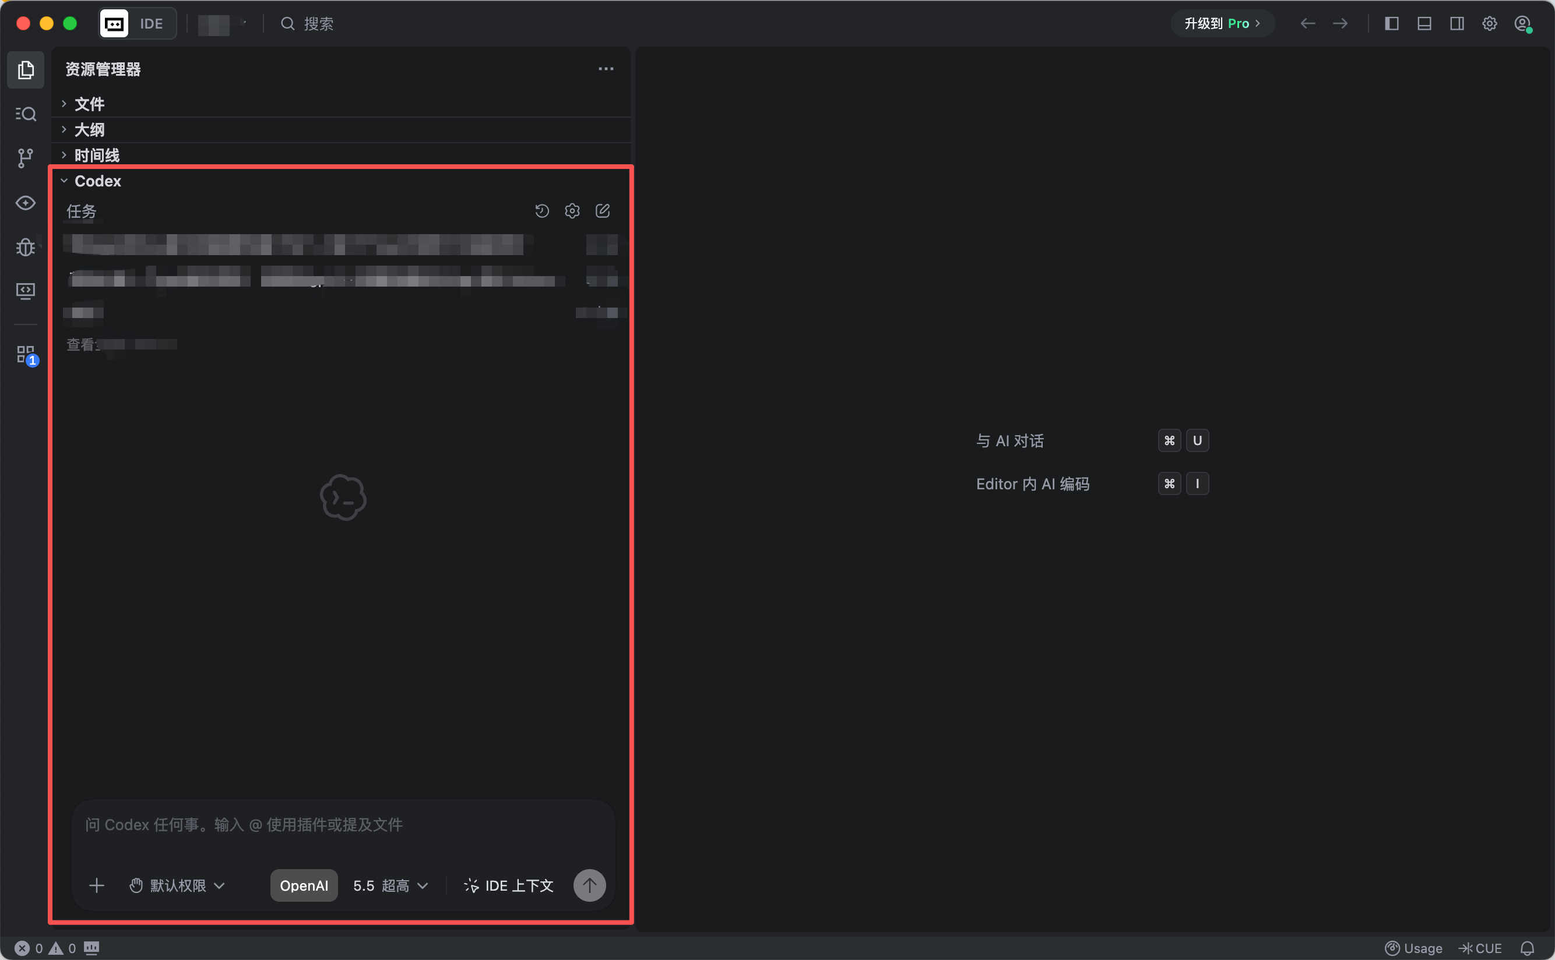Image resolution: width=1555 pixels, height=960 pixels.
Task: Start a new Codex task with edit icon
Action: click(603, 211)
